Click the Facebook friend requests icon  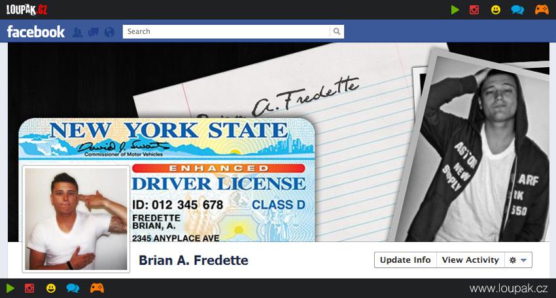pos(77,32)
